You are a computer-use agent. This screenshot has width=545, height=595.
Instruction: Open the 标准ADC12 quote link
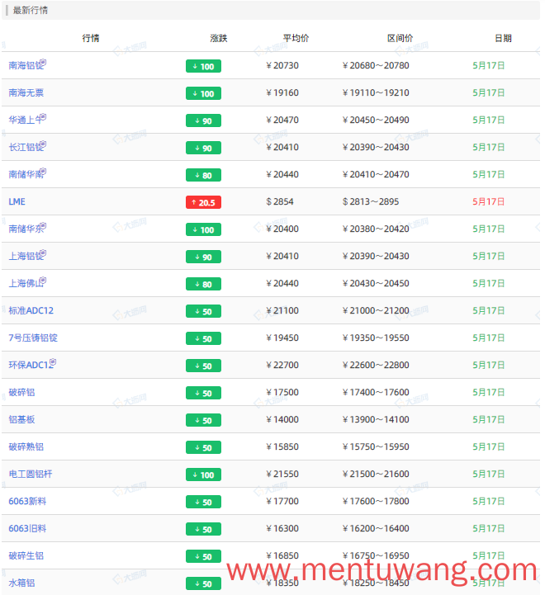pyautogui.click(x=31, y=310)
